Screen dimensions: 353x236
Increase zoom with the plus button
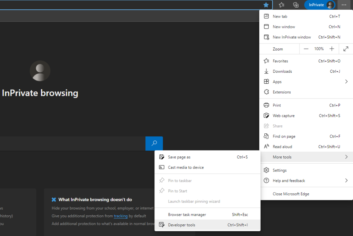pos(332,49)
